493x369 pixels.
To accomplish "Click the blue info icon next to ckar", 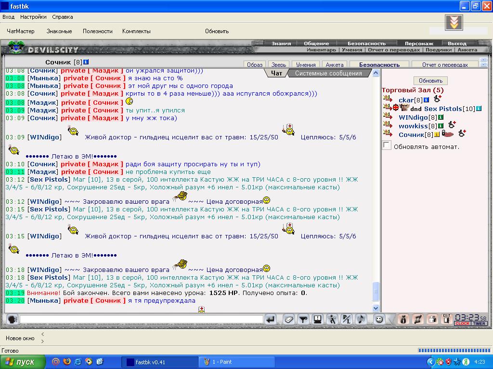I will [x=426, y=100].
